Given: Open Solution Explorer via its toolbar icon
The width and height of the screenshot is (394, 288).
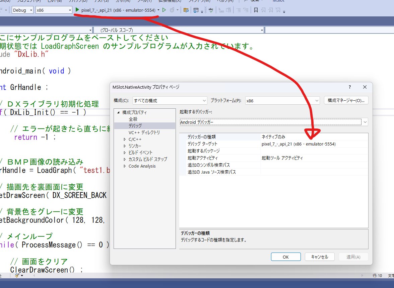Looking at the screenshot, I should coord(196,10).
